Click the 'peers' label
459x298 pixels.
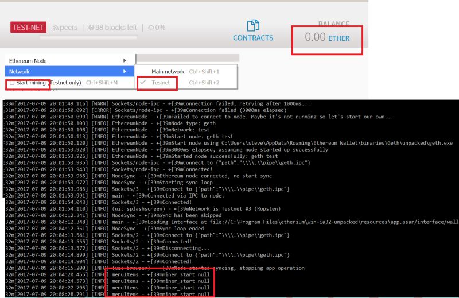[x=68, y=28]
